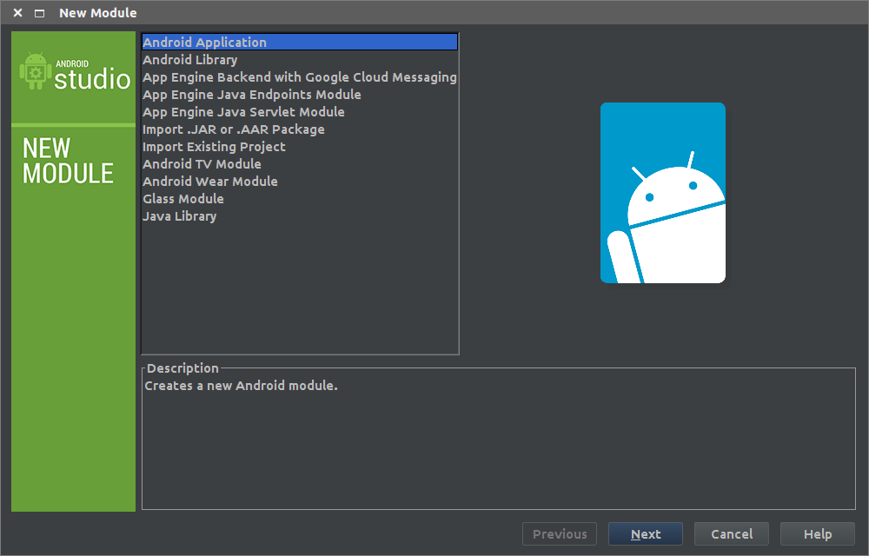Open Help for New Module
The height and width of the screenshot is (556, 869).
point(817,534)
